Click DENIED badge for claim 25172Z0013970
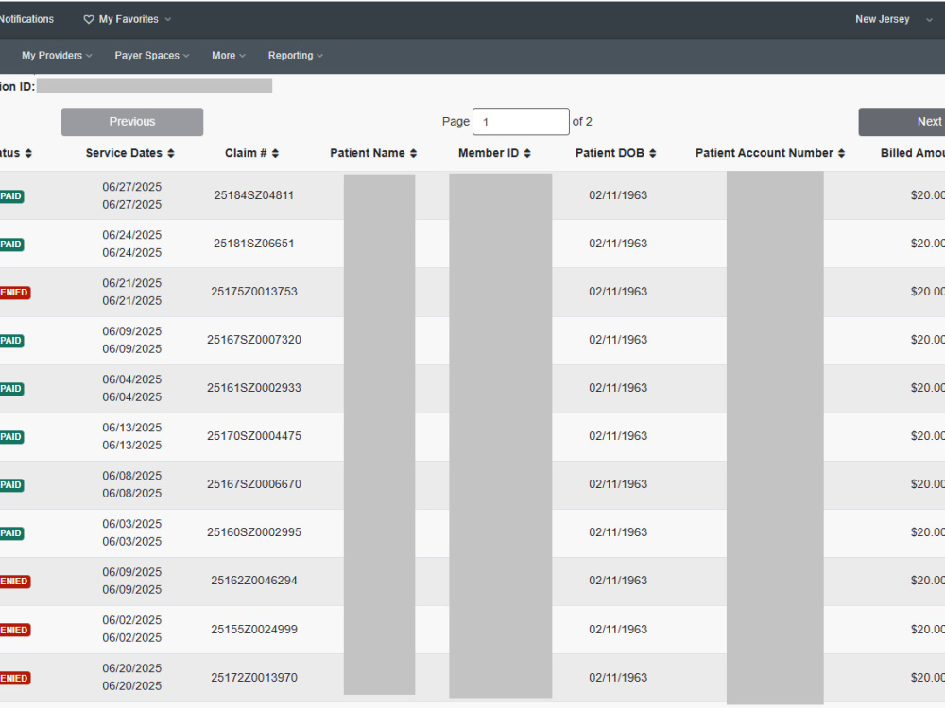The height and width of the screenshot is (708, 945). click(x=15, y=679)
